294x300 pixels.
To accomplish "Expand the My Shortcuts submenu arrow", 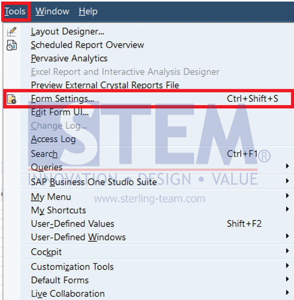I will pyautogui.click(x=287, y=209).
